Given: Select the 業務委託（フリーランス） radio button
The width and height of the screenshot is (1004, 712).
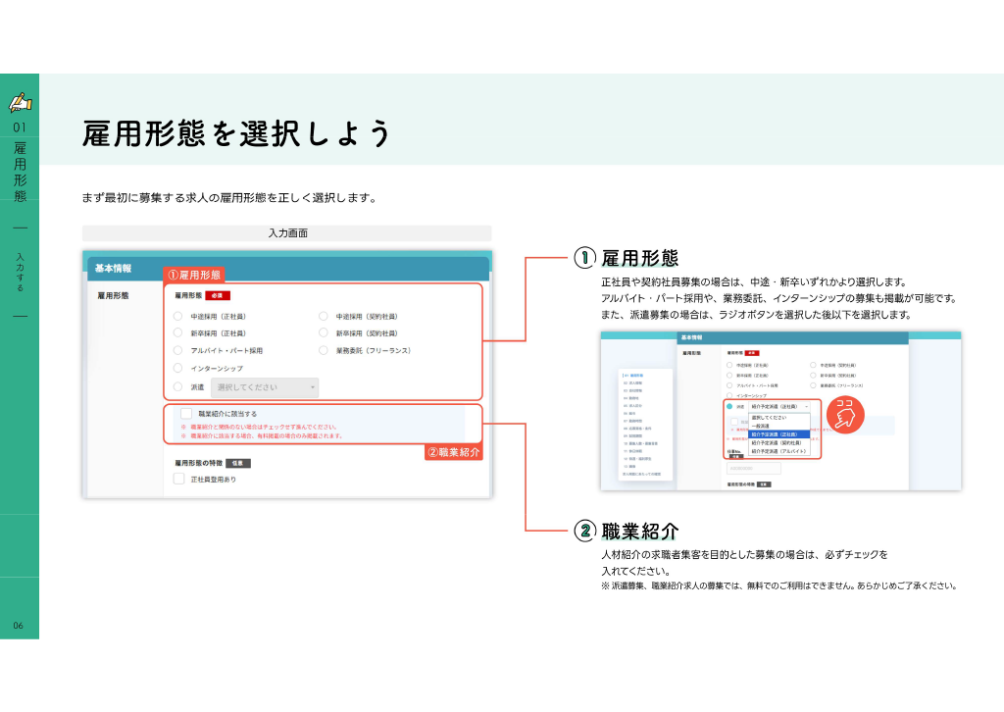Looking at the screenshot, I should [324, 350].
